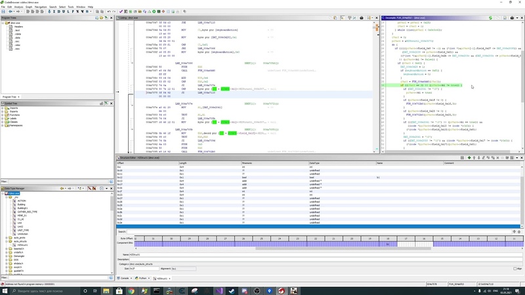Take a snapshot with Listing camera icon

click(x=362, y=18)
